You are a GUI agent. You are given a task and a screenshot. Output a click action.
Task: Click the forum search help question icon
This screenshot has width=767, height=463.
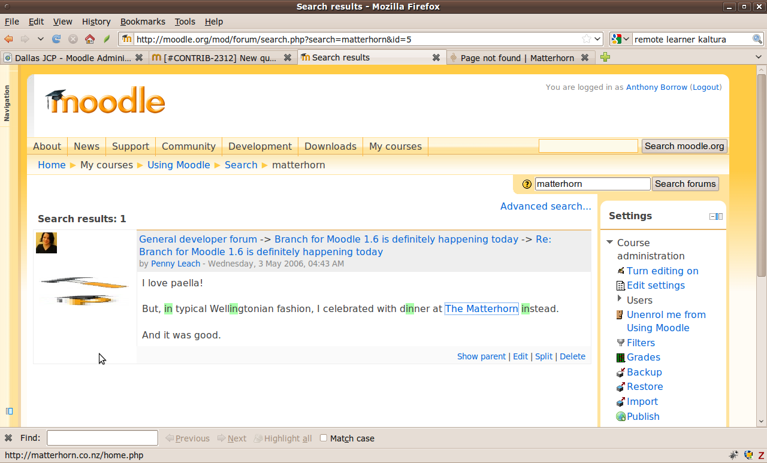pos(527,184)
